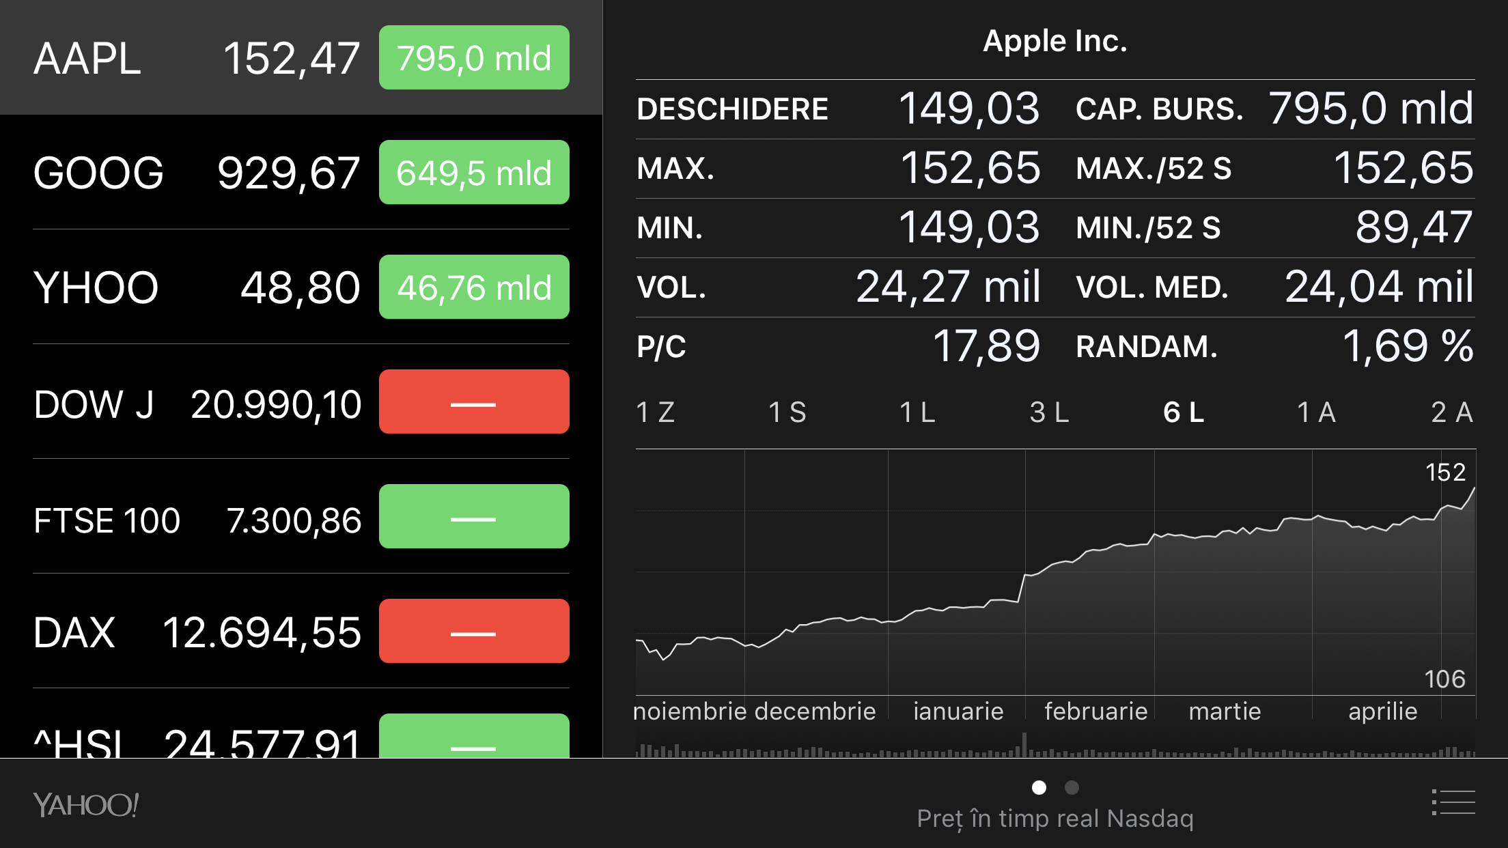The image size is (1508, 848).
Task: Toggle the FTSE 100 green badge
Action: point(474,516)
